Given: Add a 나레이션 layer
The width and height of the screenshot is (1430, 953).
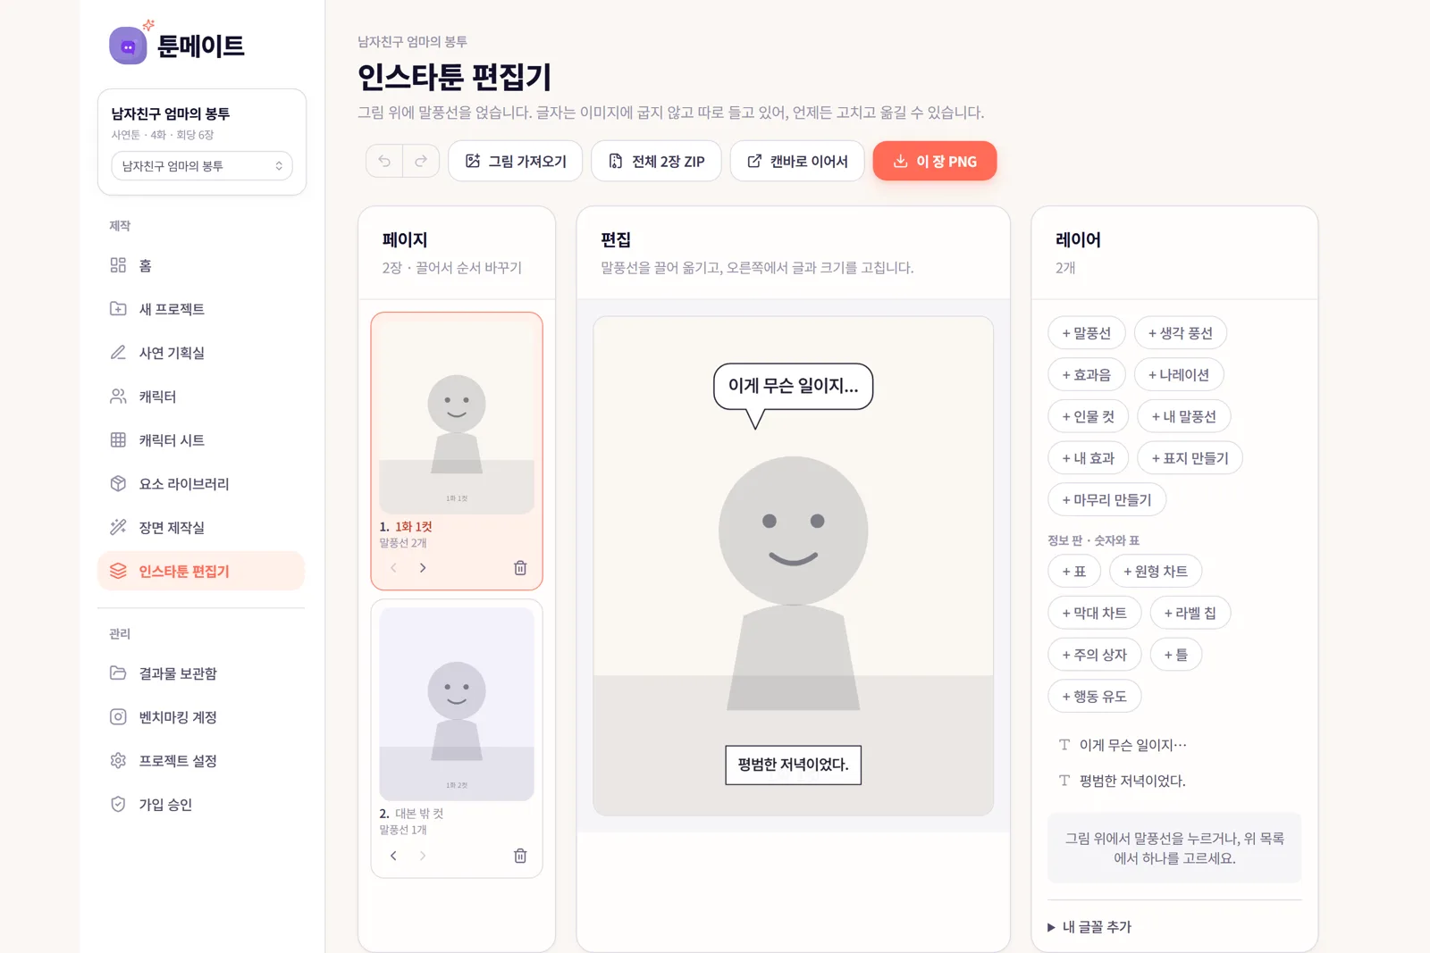Looking at the screenshot, I should coord(1179,375).
